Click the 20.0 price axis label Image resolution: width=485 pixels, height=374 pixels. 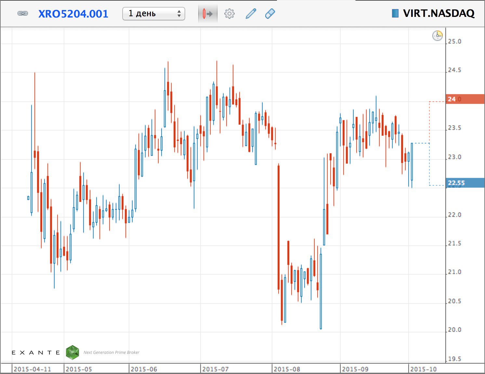pyautogui.click(x=454, y=330)
